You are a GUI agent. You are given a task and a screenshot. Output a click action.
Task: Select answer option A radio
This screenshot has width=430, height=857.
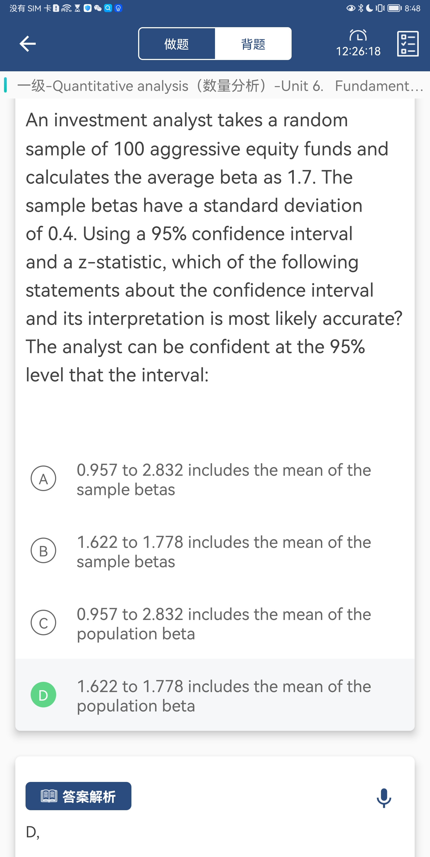[44, 478]
